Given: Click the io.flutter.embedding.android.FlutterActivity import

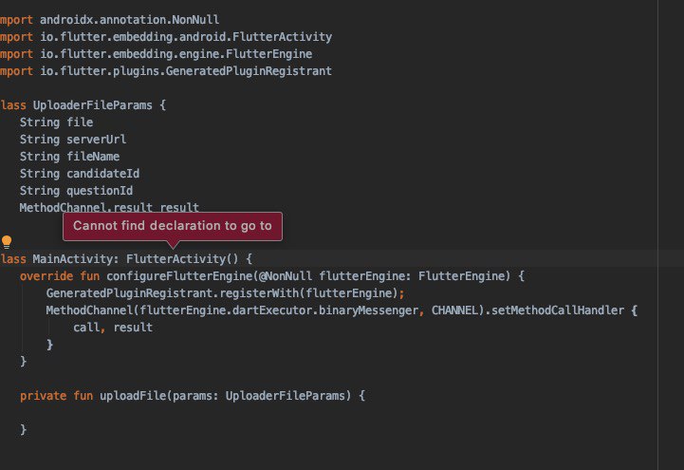Looking at the screenshot, I should click(x=186, y=37).
